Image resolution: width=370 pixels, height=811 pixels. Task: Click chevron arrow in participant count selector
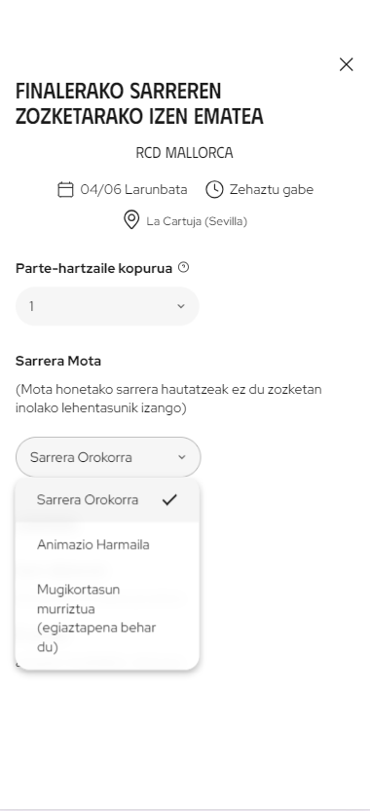pos(181,306)
